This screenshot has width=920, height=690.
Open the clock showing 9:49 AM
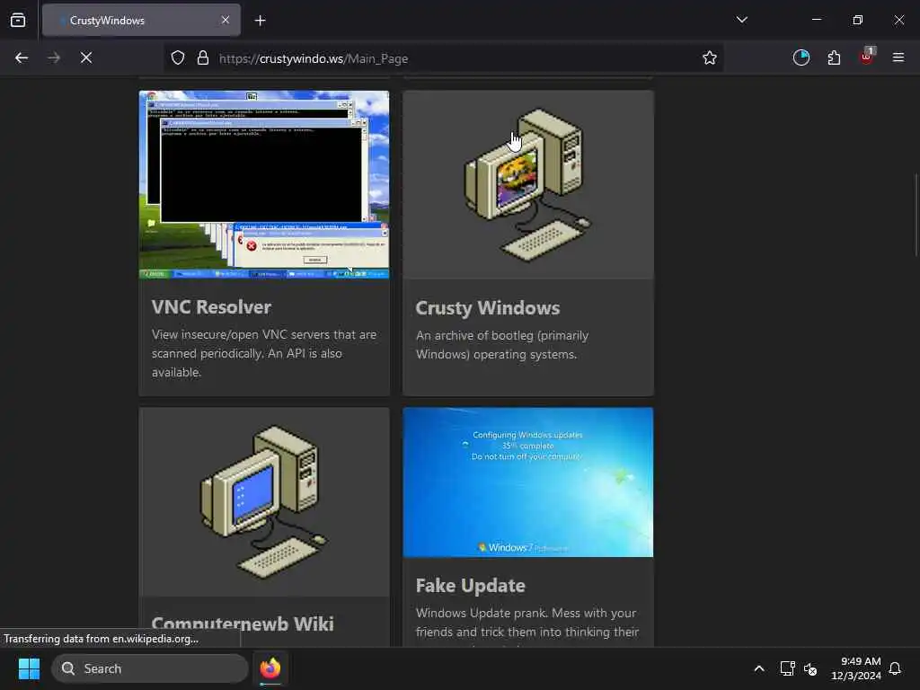pos(855,668)
